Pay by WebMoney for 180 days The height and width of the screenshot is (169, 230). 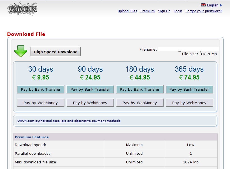coord(140,103)
